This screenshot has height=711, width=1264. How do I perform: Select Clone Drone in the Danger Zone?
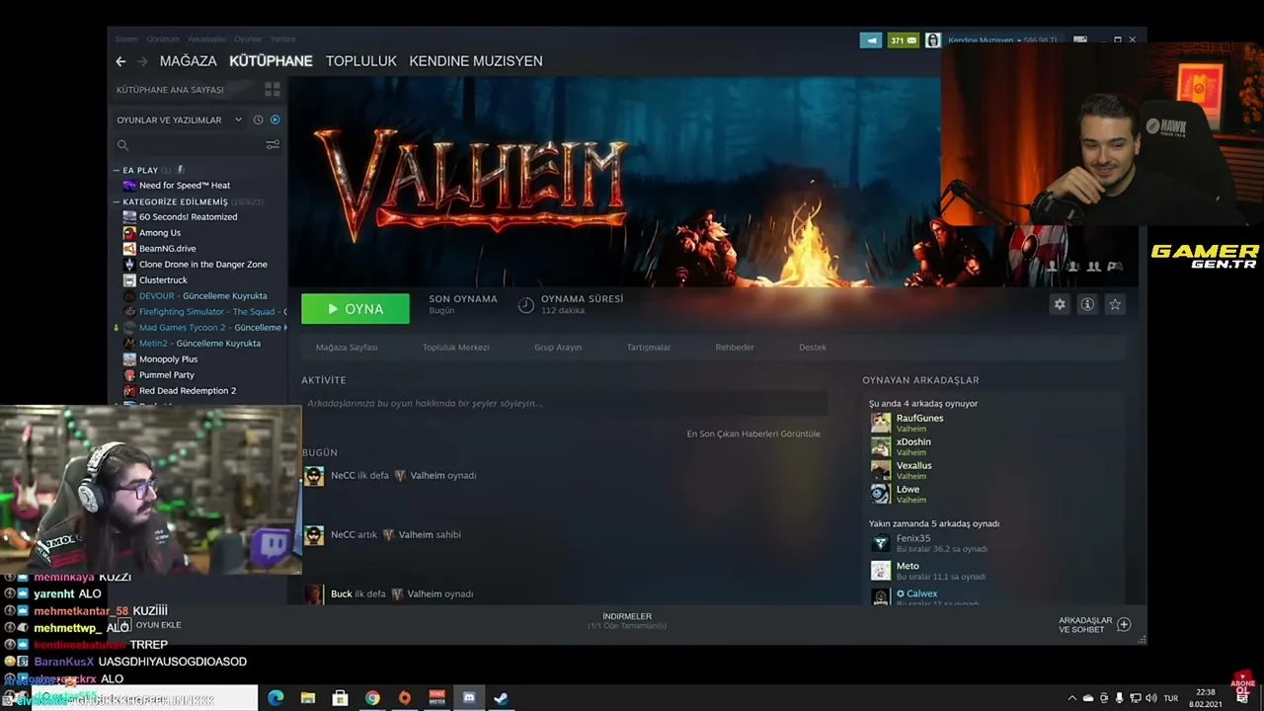(x=202, y=265)
